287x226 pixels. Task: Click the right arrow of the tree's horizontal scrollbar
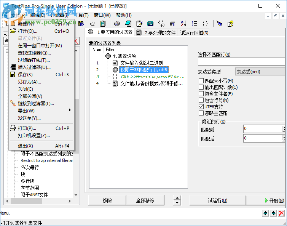[70, 201]
